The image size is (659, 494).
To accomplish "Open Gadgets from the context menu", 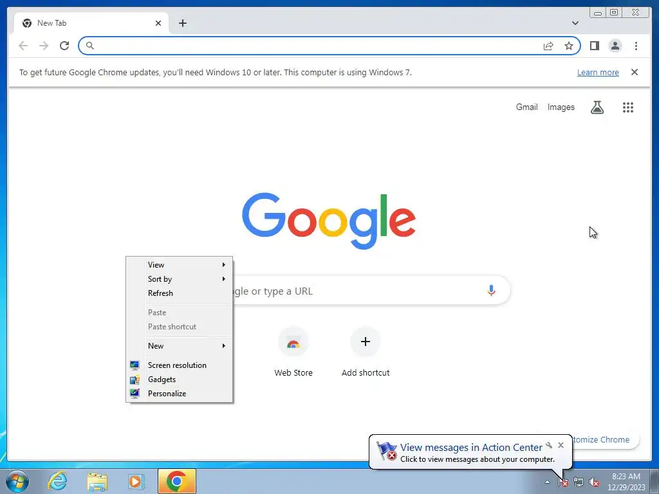I will pos(180,380).
